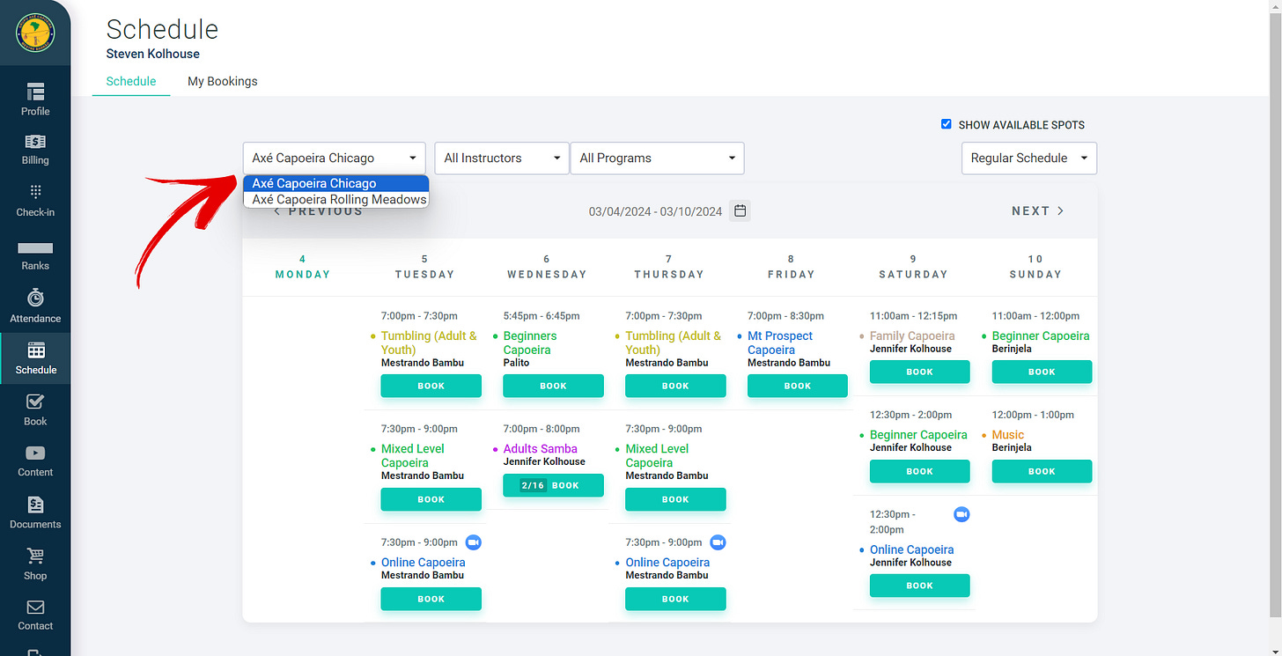1282x656 pixels.
Task: Open the All Instructors dropdown
Action: 502,158
